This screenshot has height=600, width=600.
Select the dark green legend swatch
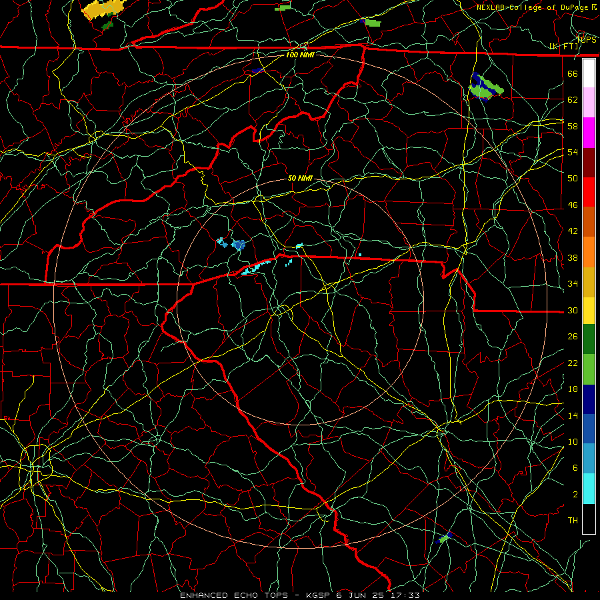coord(589,339)
